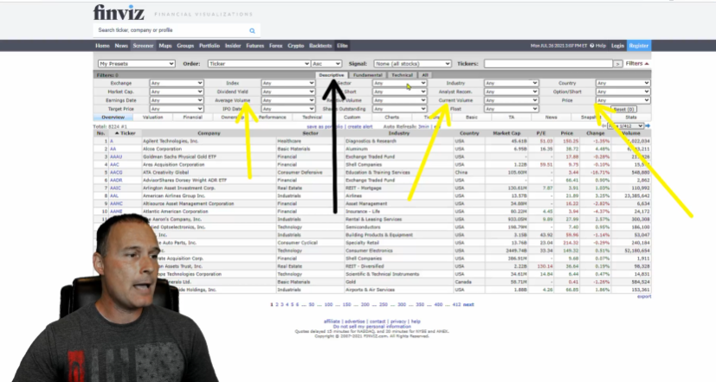This screenshot has width=716, height=382.
Task: Open Home in the navigation bar
Action: click(x=102, y=46)
